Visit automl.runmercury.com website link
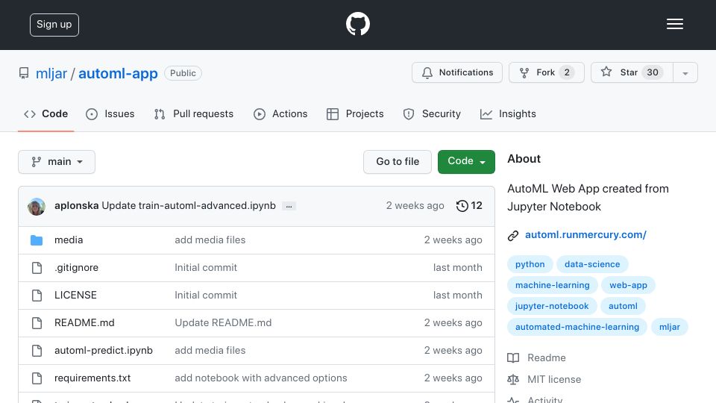Viewport: 716px width, 403px height. (586, 235)
